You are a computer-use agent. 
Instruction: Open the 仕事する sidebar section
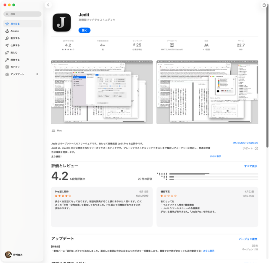(22, 45)
